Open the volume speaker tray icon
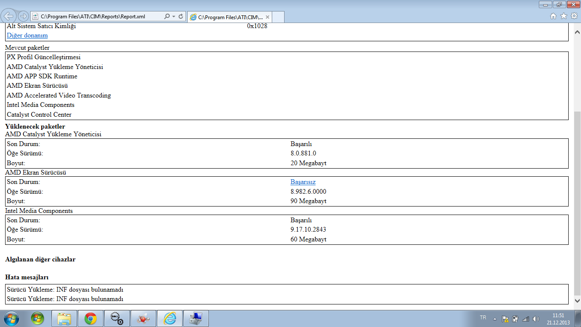 click(x=535, y=318)
